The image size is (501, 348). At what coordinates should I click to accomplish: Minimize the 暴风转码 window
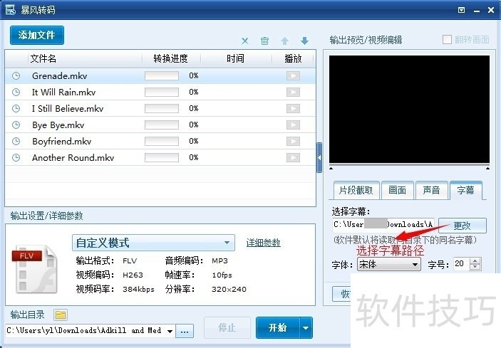[x=477, y=11]
